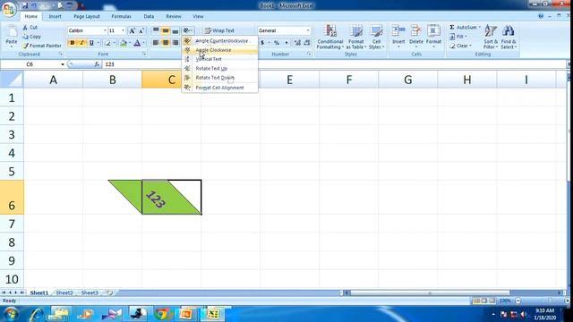Image resolution: width=573 pixels, height=322 pixels.
Task: Click the Find & Select binoculars icon
Action: [509, 31]
